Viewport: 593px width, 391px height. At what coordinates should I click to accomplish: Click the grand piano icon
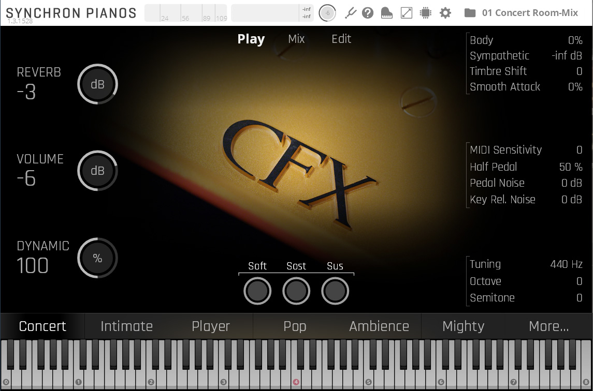[386, 13]
